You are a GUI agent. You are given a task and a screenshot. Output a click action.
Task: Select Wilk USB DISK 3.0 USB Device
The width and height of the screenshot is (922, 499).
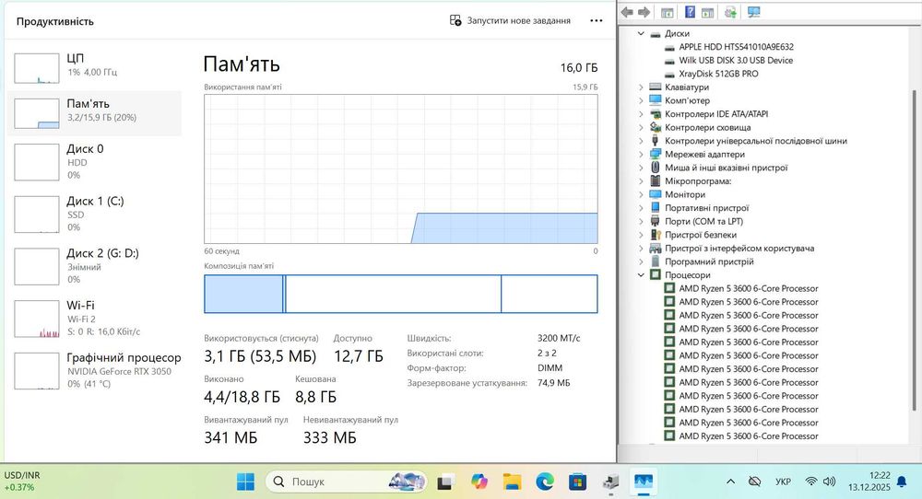[x=736, y=61]
